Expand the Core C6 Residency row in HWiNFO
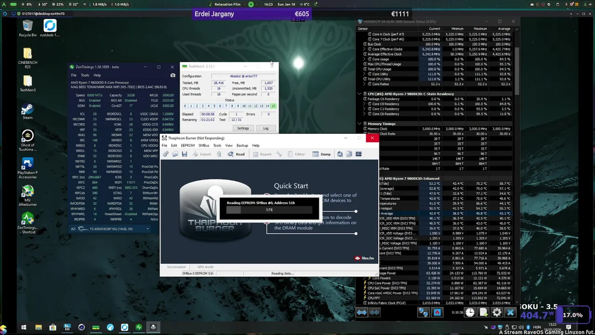595x335 pixels. pos(365,114)
